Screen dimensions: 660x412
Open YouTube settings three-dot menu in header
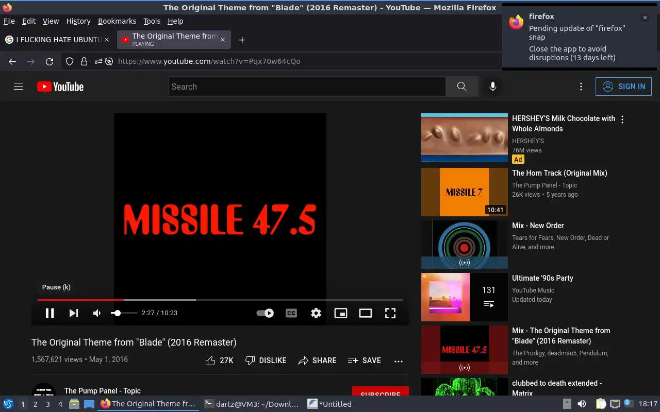(581, 87)
